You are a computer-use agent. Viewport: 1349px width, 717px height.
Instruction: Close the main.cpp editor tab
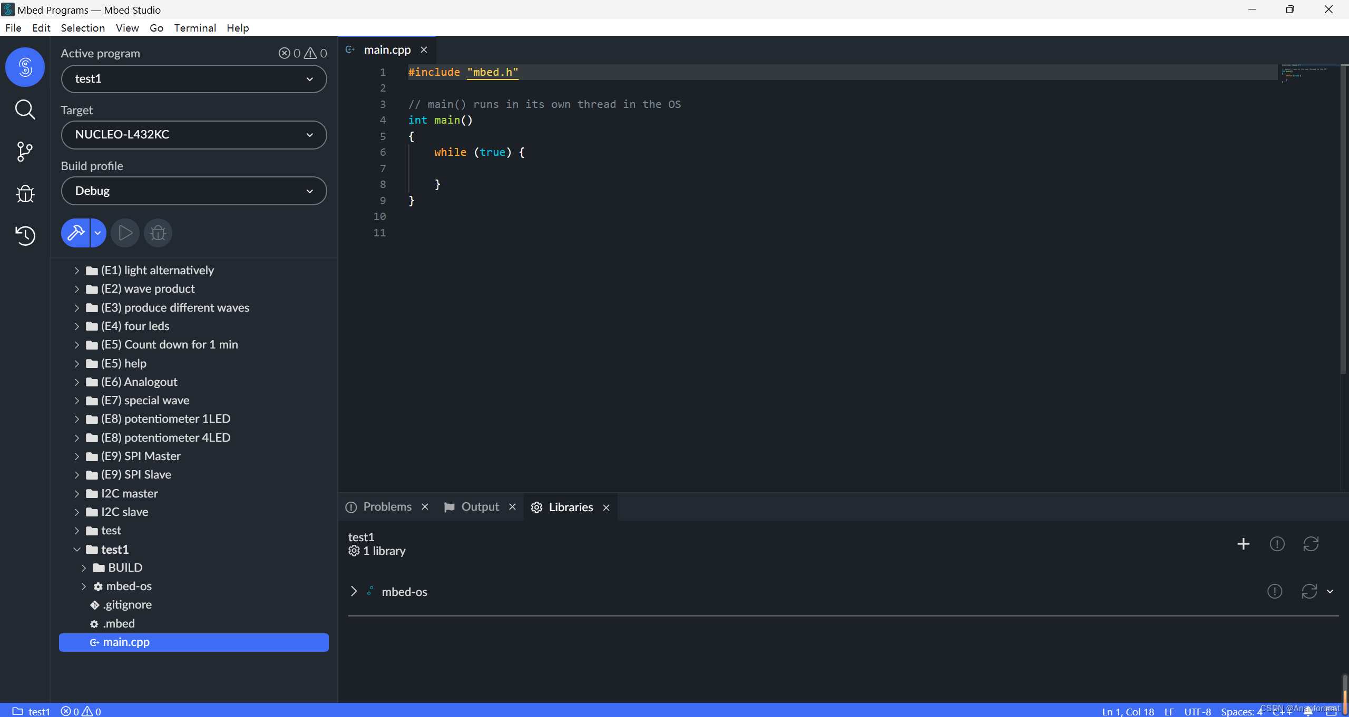point(424,49)
